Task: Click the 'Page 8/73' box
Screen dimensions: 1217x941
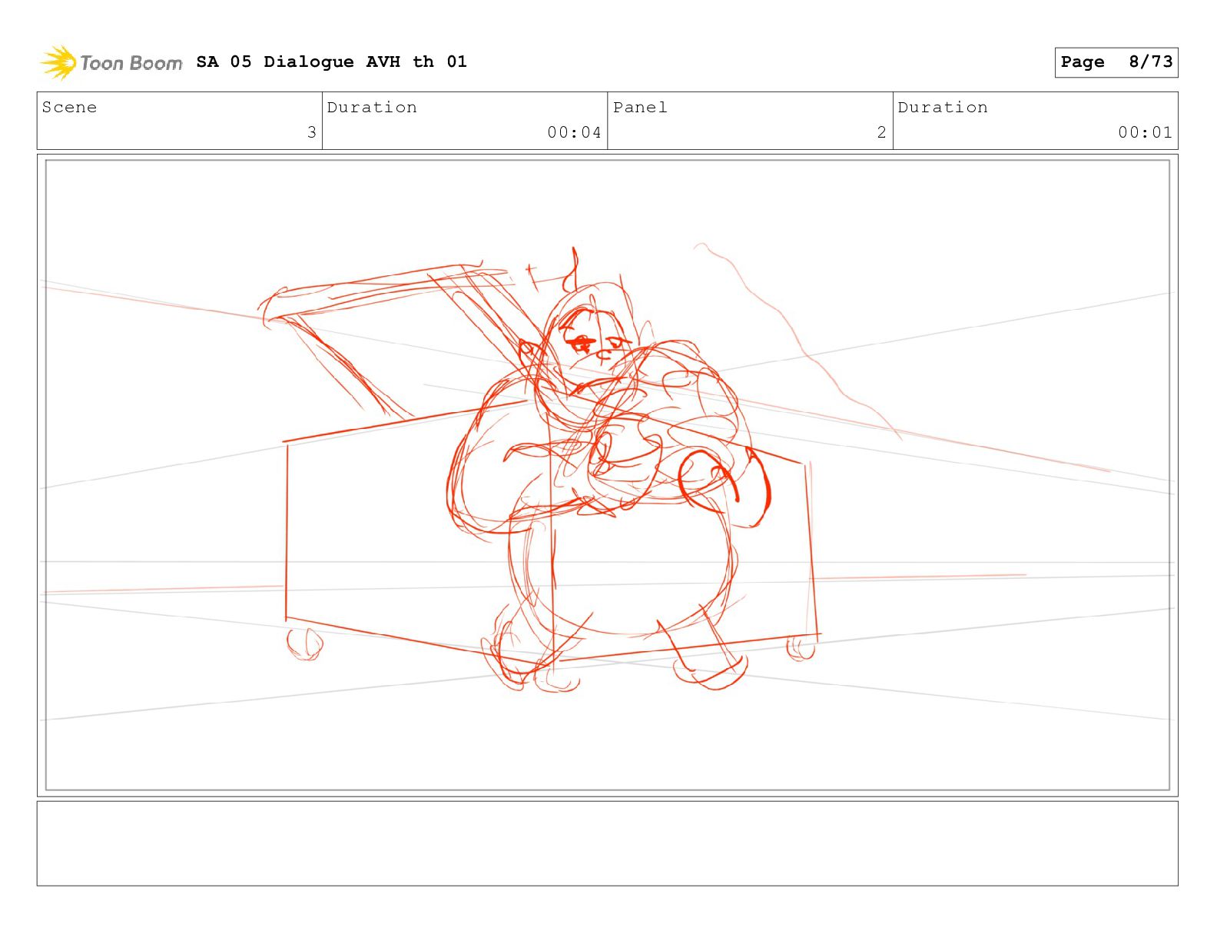Action: tap(1116, 62)
